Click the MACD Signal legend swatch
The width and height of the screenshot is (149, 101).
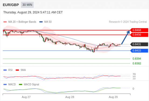point(20,84)
